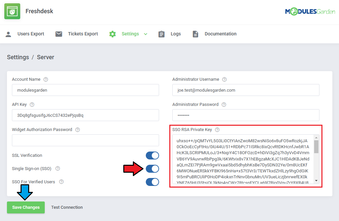Show help for Widget Authorization Password
339x221 pixels.
pyautogui.click(x=78, y=130)
